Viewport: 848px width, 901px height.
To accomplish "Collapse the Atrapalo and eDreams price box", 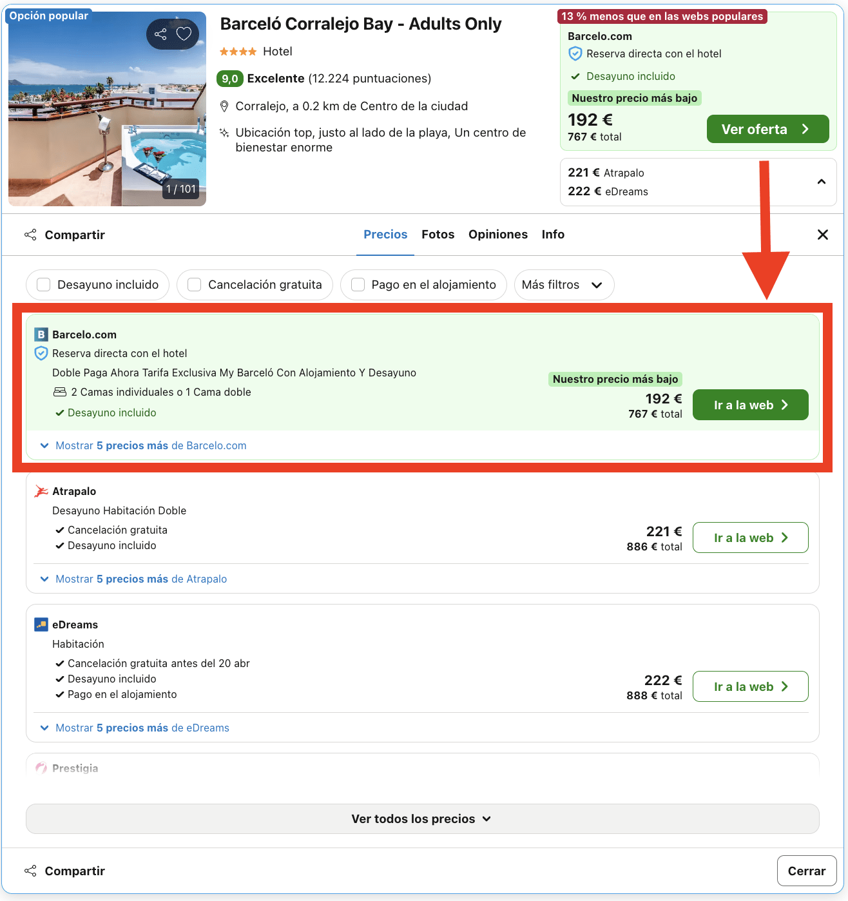I will click(x=821, y=182).
